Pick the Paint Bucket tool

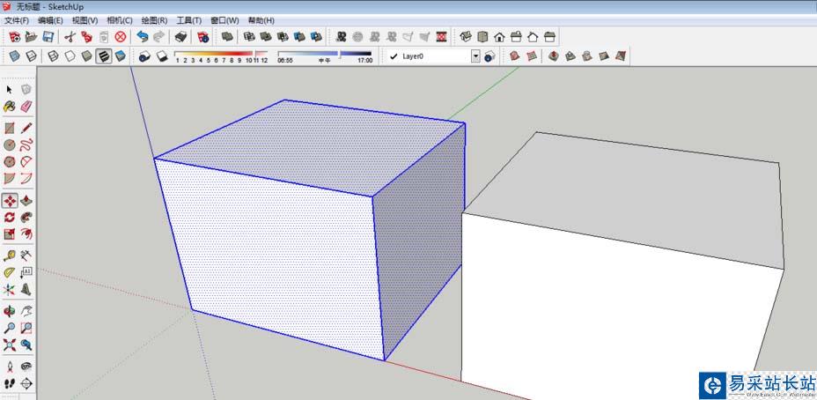point(10,107)
